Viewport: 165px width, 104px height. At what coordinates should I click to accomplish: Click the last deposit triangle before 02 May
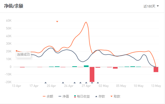tap(98, 83)
